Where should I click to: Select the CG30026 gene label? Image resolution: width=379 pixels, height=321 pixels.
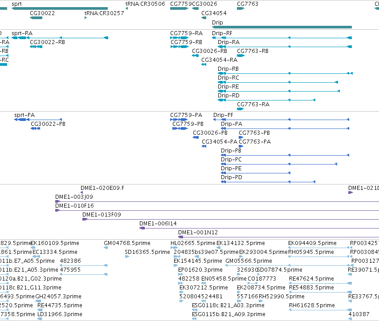(204, 4)
